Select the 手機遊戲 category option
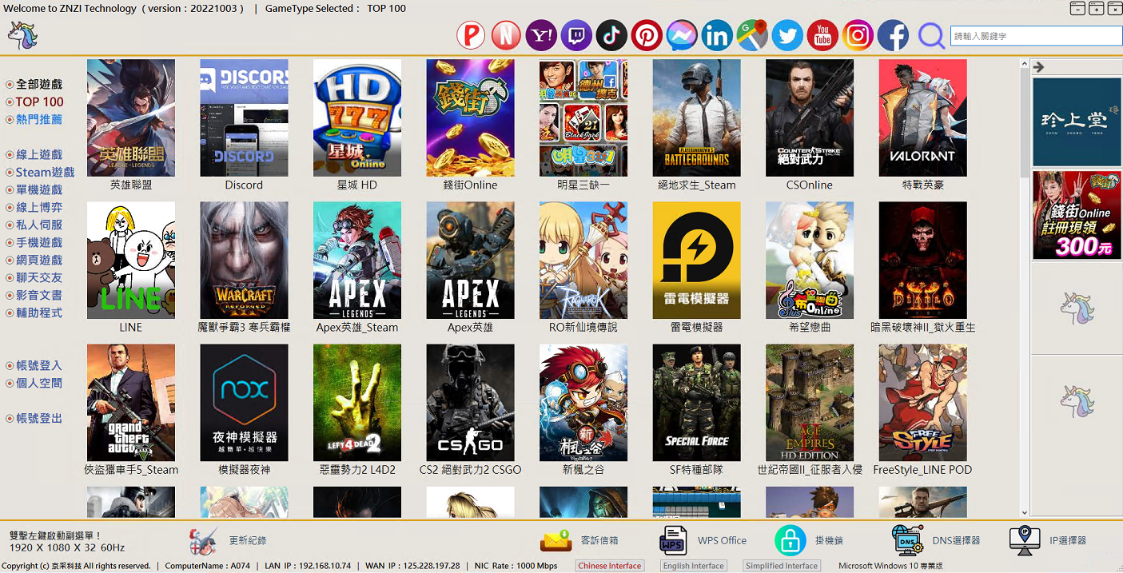This screenshot has height=573, width=1123. [34, 242]
